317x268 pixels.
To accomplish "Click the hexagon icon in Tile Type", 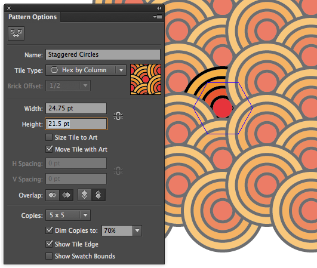I will pos(54,70).
